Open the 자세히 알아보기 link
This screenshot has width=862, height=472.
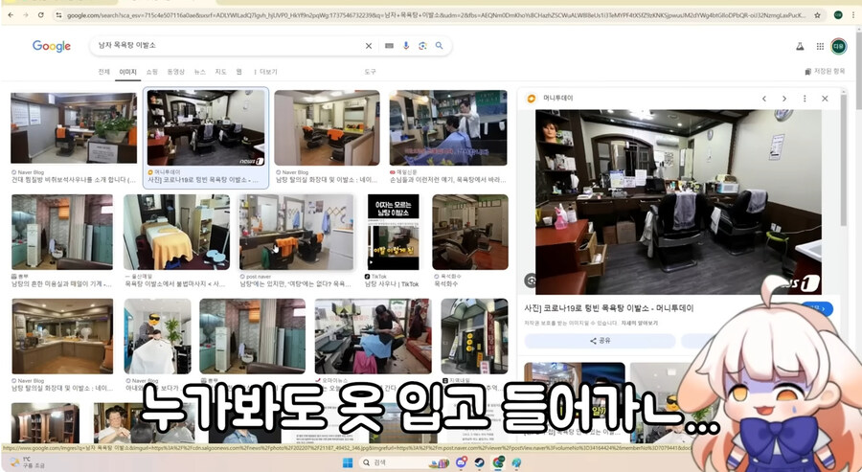pos(640,323)
